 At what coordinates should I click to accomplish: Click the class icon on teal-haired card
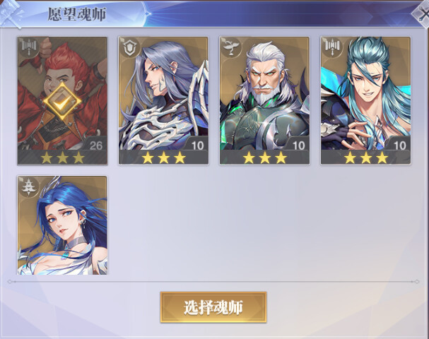331,48
